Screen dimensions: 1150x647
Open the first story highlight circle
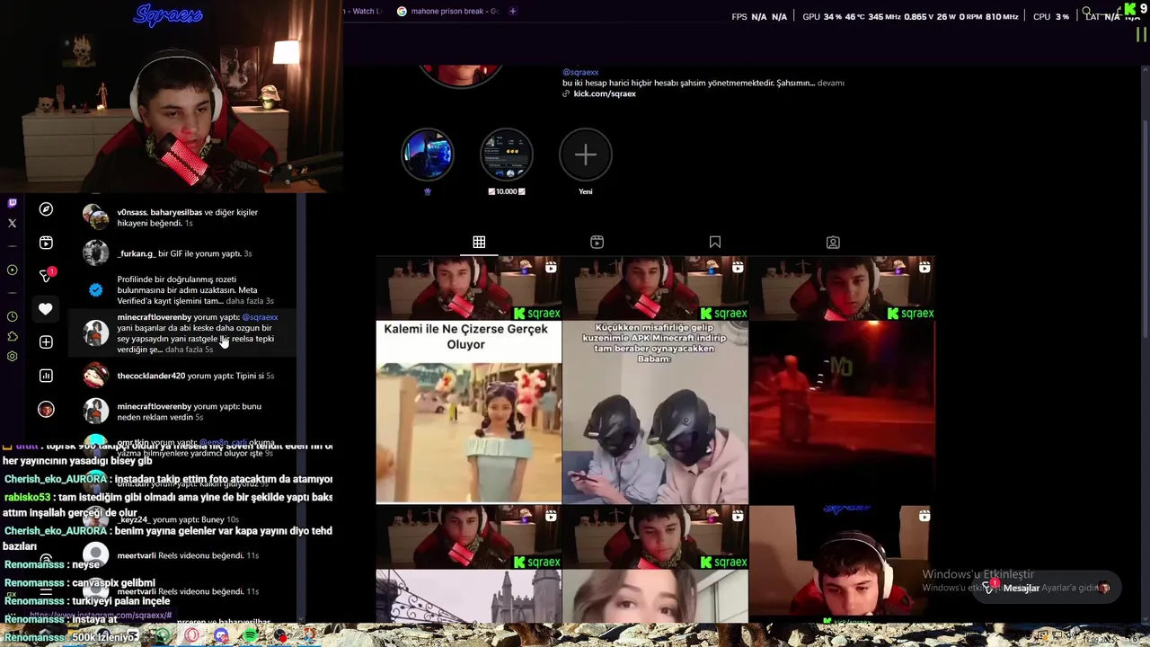tap(428, 155)
